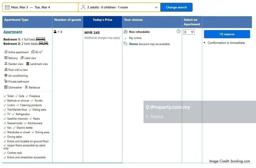Click the person icon in guests field
This screenshot has height=168, width=256.
[83, 7]
